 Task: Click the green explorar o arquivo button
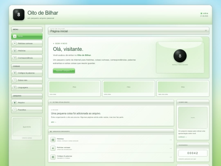click(x=64, y=71)
